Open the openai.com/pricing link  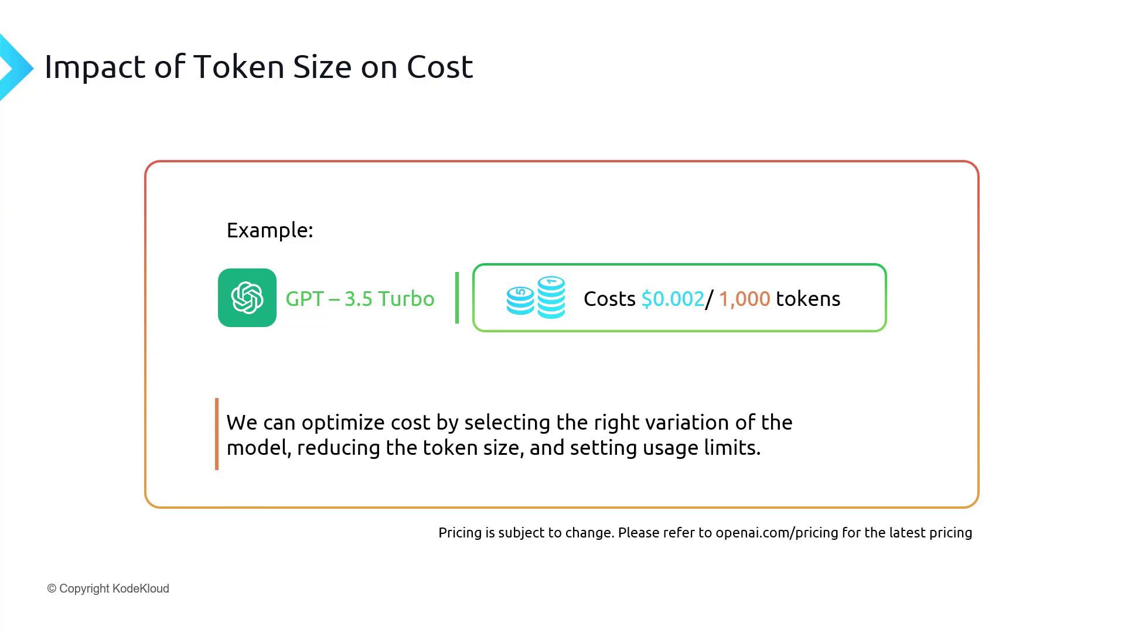776,533
